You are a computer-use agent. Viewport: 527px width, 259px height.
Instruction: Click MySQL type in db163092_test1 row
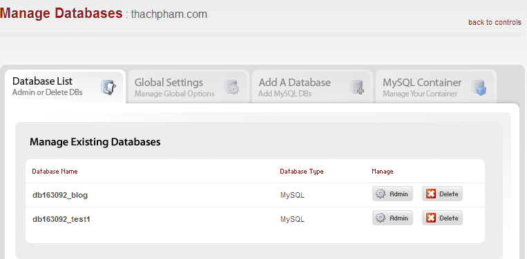292,219
